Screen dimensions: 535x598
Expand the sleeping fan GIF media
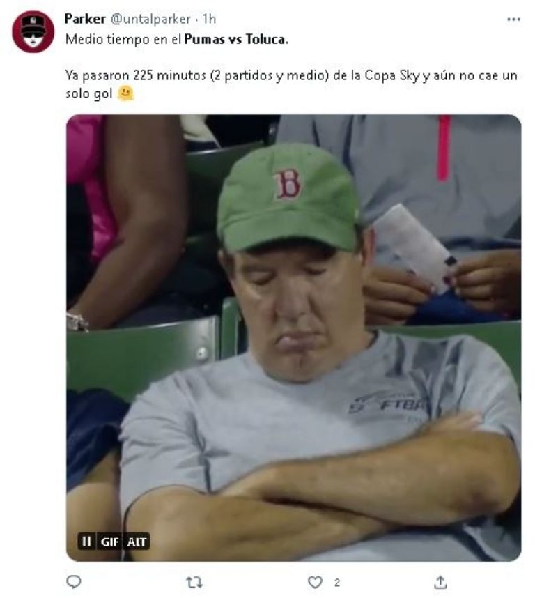294,337
